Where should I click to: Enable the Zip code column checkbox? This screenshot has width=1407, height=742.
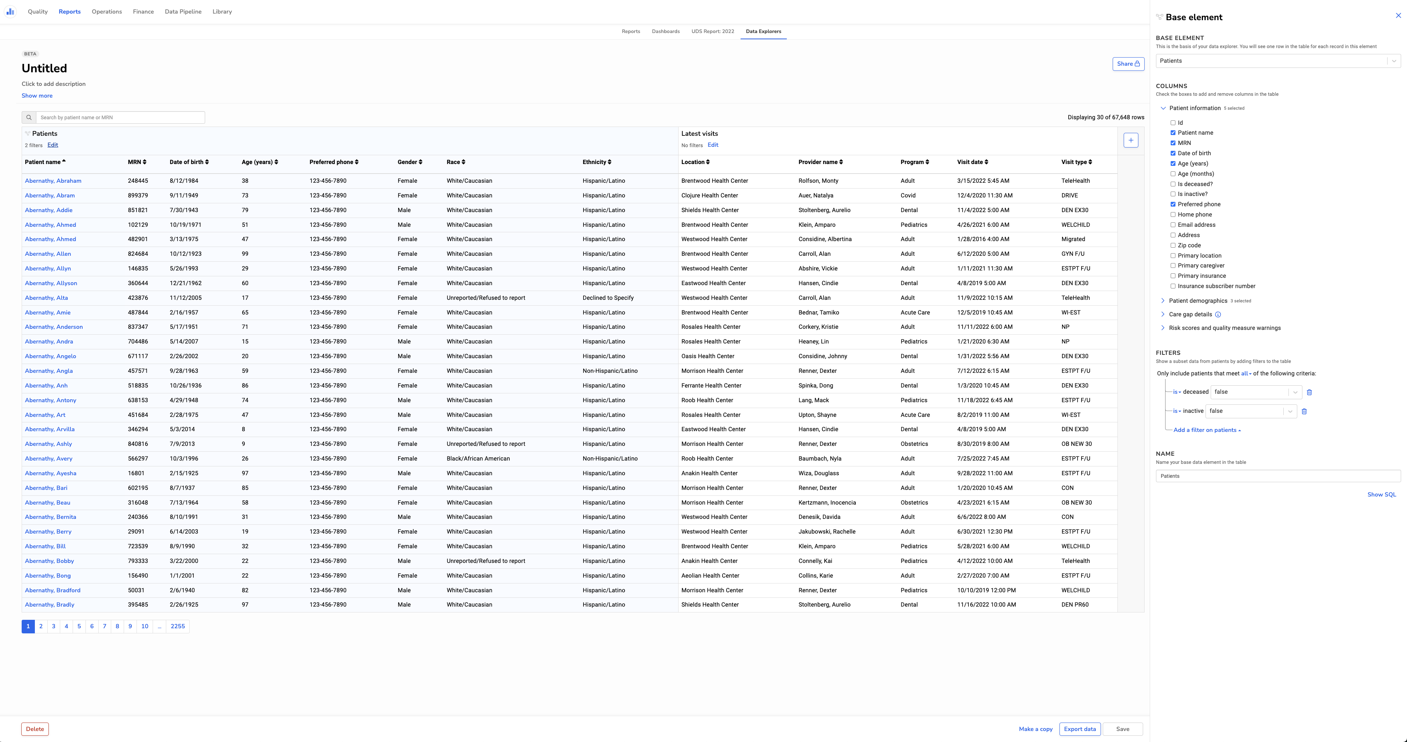tap(1172, 246)
